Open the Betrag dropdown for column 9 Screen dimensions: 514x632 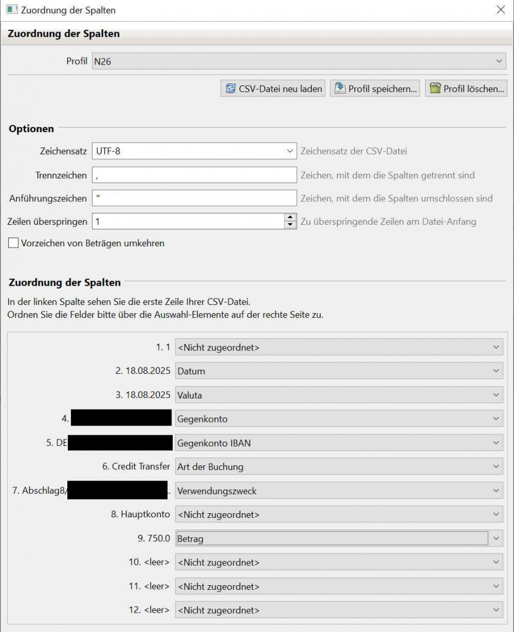(x=339, y=538)
